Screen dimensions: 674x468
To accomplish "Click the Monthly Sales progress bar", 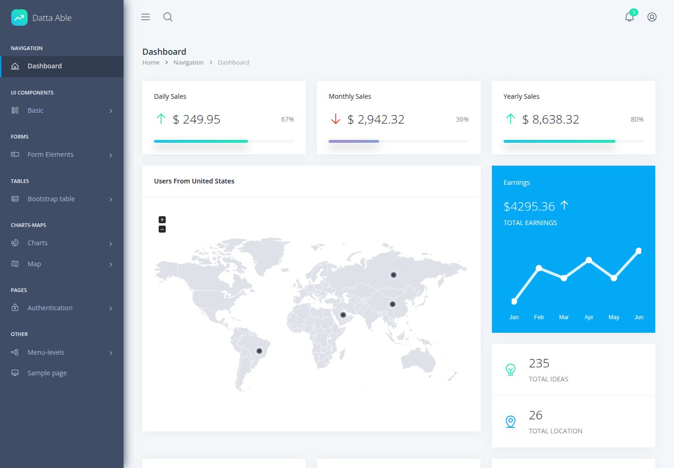I will coord(398,141).
